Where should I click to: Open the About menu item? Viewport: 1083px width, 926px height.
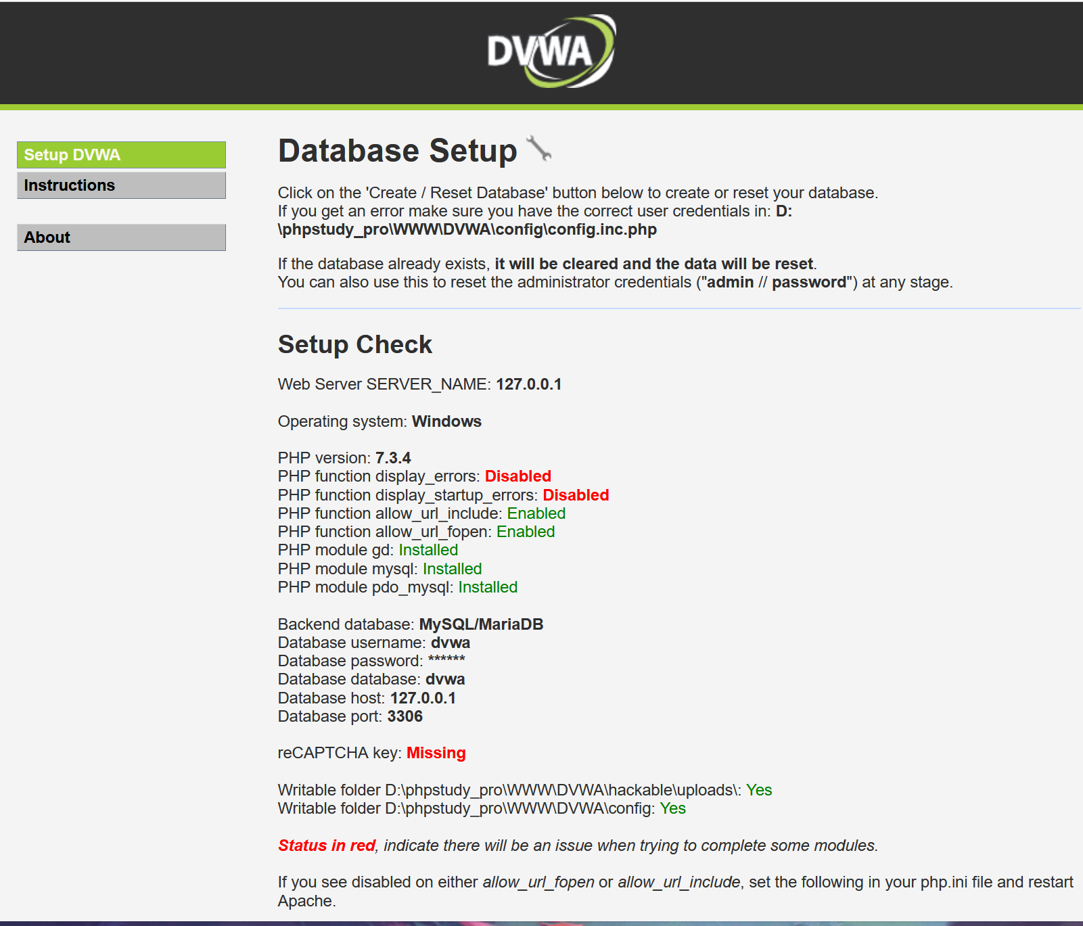pos(121,237)
